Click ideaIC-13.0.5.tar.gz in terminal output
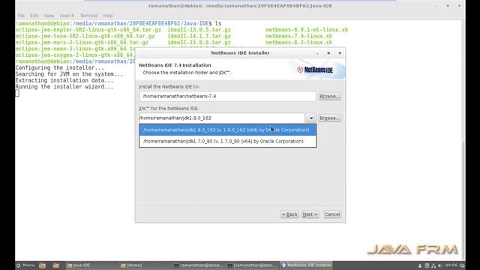The height and width of the screenshot is (270, 480). (199, 30)
